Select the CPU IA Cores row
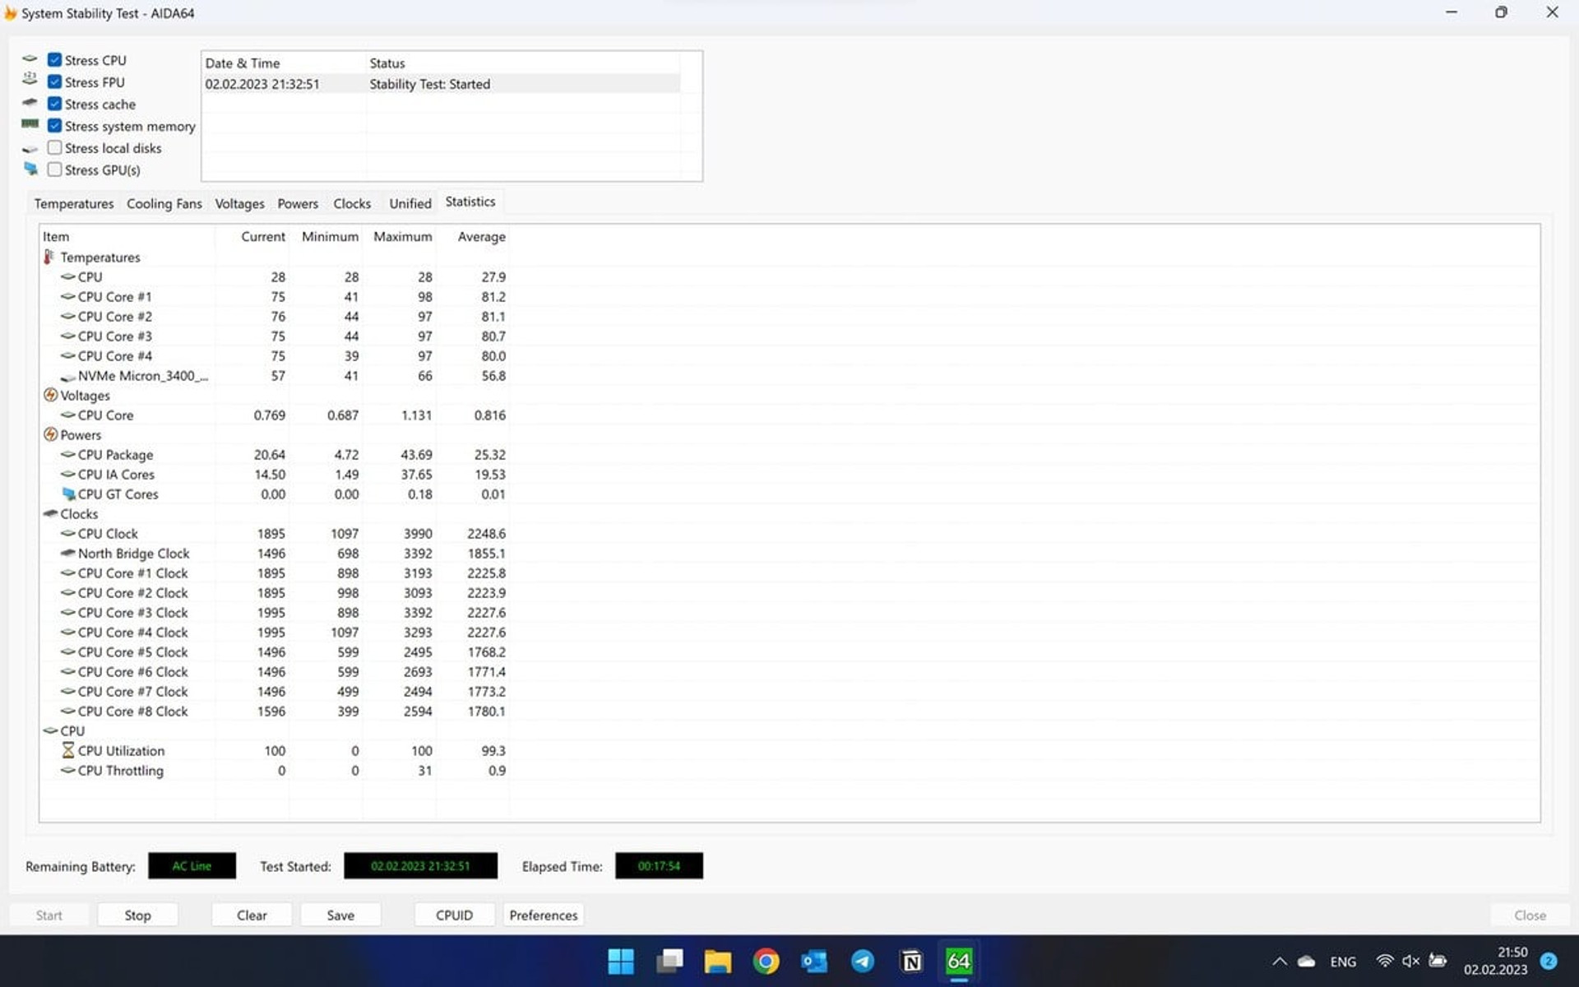1579x987 pixels. pyautogui.click(x=275, y=475)
